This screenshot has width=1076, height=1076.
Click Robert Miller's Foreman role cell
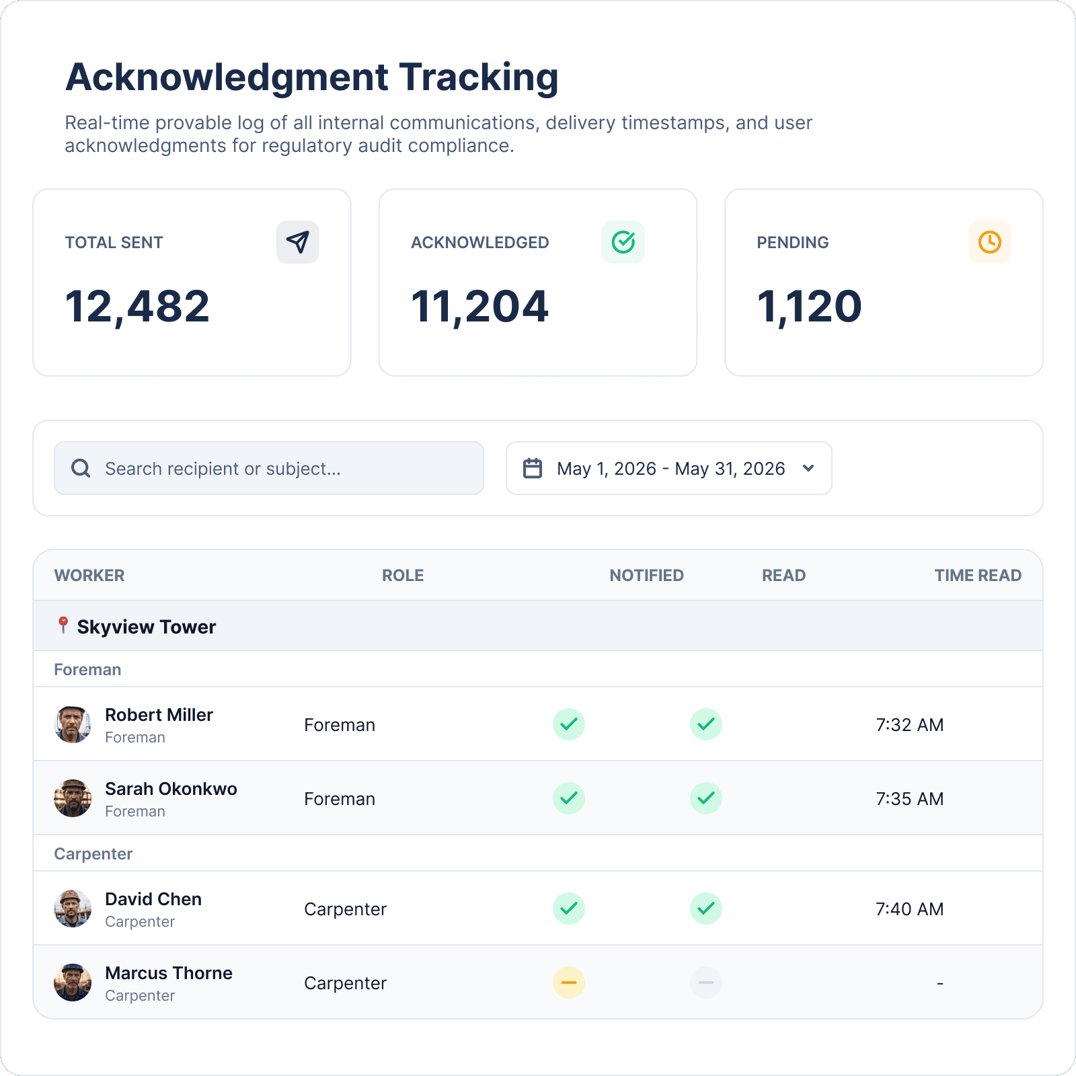pyautogui.click(x=340, y=725)
